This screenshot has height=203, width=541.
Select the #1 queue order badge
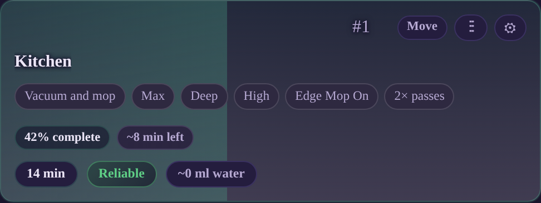click(361, 27)
